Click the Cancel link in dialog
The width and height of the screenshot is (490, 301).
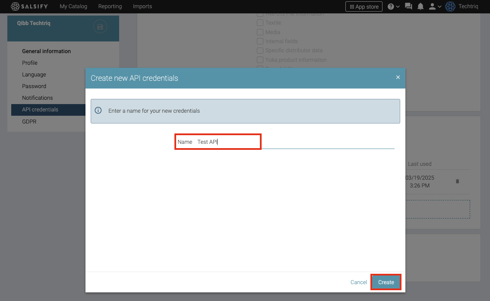tap(358, 282)
